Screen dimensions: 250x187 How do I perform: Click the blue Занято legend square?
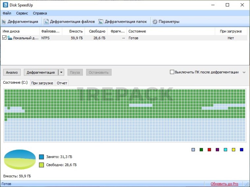[41, 157]
